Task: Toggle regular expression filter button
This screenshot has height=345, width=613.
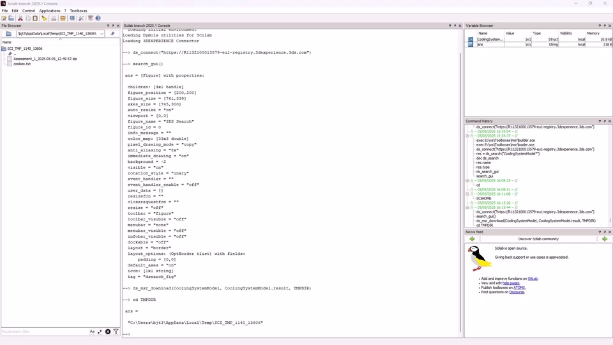Action: point(100,332)
